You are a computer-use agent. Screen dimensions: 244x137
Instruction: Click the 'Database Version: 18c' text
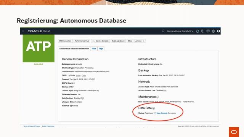71,94
